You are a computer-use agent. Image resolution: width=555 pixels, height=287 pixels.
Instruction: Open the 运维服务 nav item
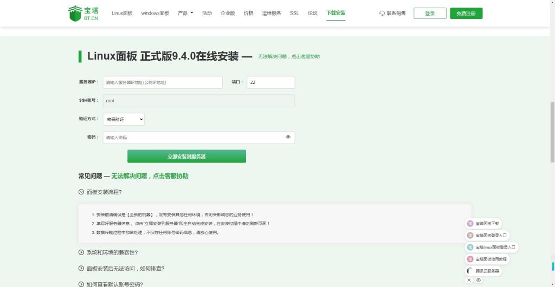[272, 14]
